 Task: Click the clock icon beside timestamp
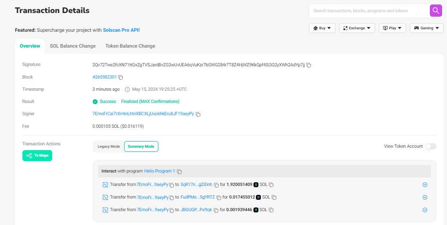127,90
